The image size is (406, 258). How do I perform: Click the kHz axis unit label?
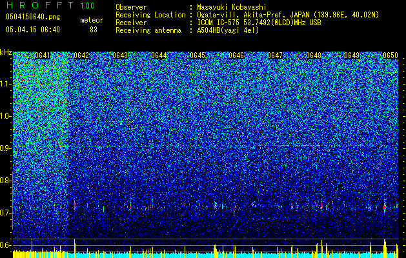[x=6, y=52]
